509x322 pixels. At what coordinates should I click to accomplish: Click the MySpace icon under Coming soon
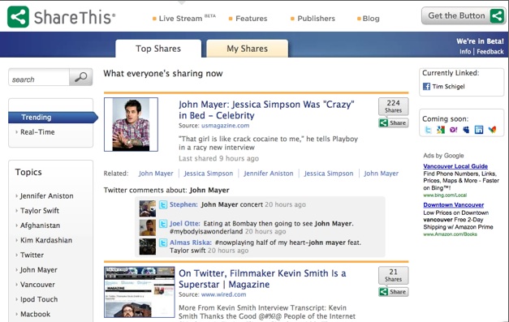click(466, 130)
